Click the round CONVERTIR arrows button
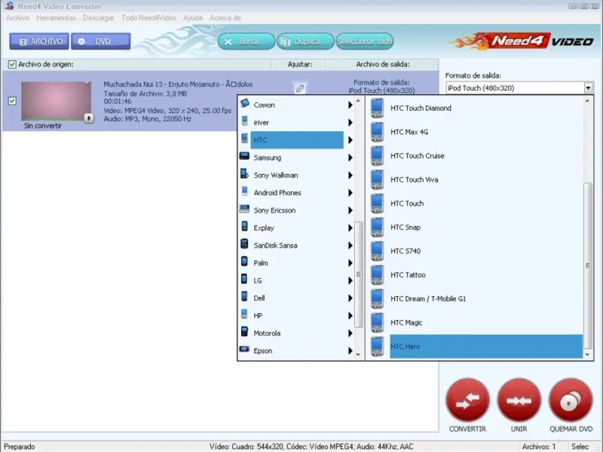The width and height of the screenshot is (603, 452). pos(467,400)
